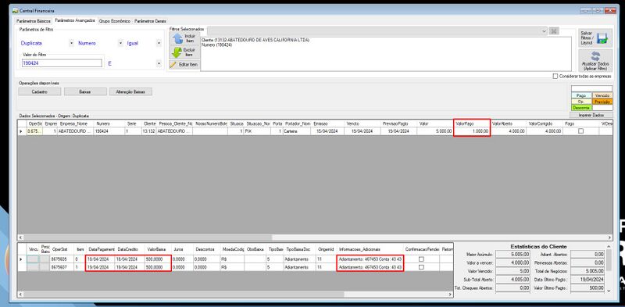Click the Cadastro button
The image size is (625, 307).
click(x=40, y=91)
